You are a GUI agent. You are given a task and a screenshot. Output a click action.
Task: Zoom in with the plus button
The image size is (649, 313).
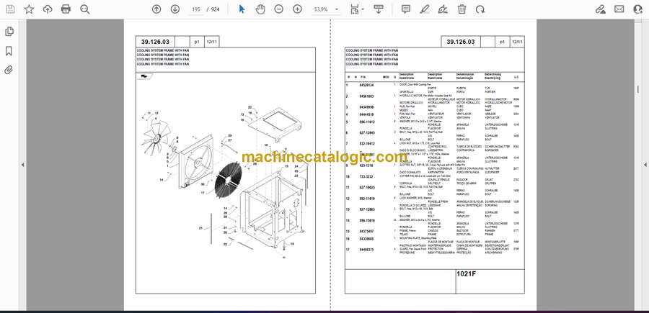(x=297, y=9)
